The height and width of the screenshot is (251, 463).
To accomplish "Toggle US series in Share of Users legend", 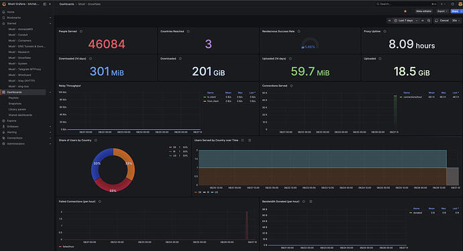I will pyautogui.click(x=174, y=155).
